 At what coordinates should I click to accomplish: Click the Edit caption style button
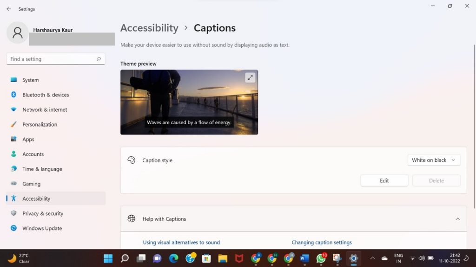(384, 181)
